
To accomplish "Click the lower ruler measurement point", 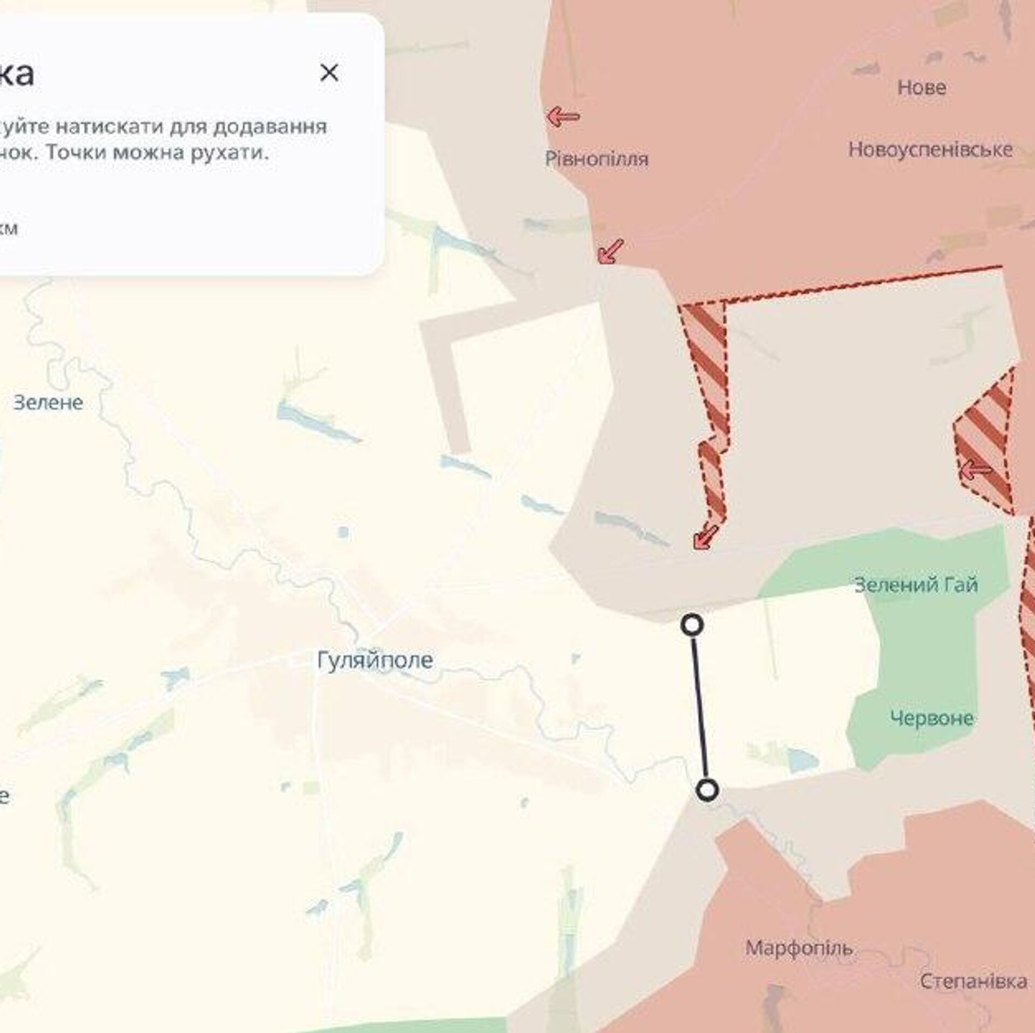I will [x=707, y=790].
